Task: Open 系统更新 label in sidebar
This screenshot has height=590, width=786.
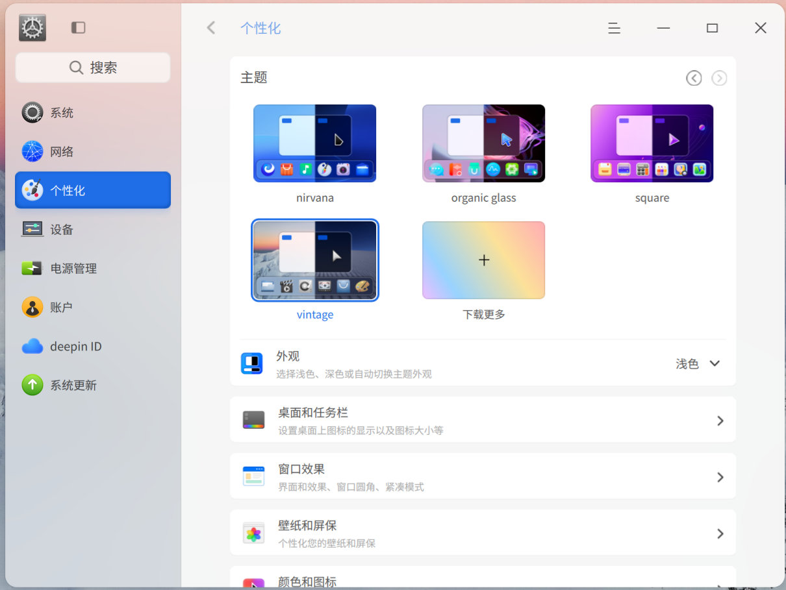Action: [73, 385]
